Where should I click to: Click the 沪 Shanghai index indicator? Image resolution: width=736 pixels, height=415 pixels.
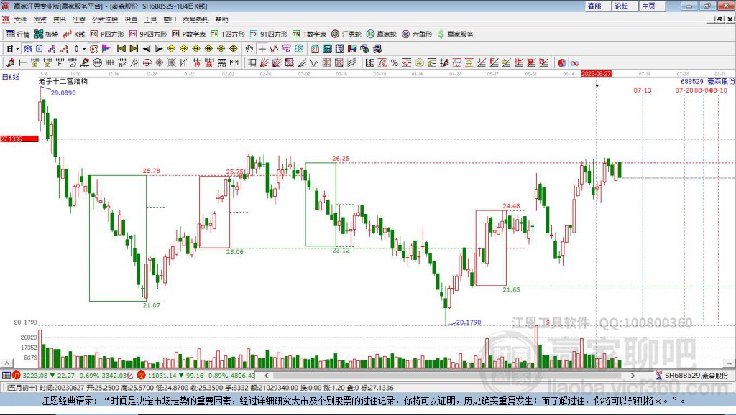point(17,375)
